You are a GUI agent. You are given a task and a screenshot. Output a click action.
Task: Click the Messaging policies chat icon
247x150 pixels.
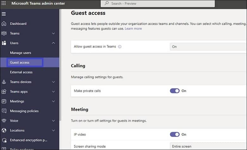coord(4,111)
